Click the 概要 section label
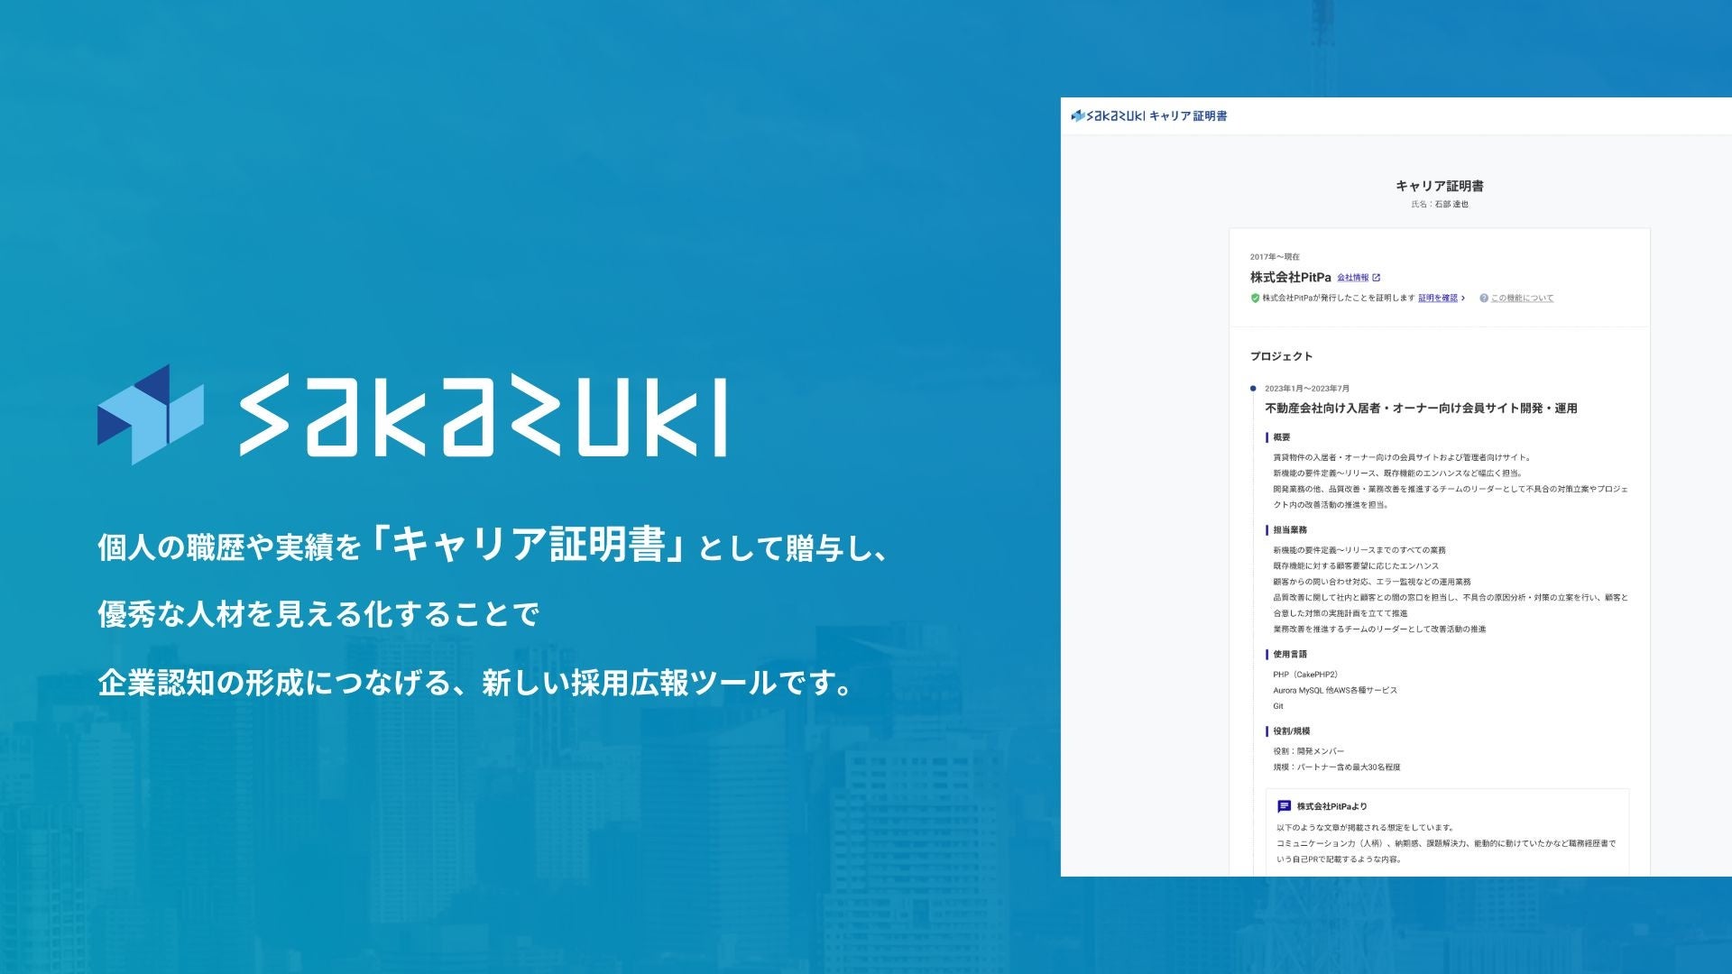 [x=1282, y=437]
